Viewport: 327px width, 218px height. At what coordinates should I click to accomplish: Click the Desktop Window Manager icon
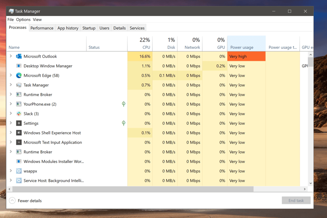pos(19,66)
